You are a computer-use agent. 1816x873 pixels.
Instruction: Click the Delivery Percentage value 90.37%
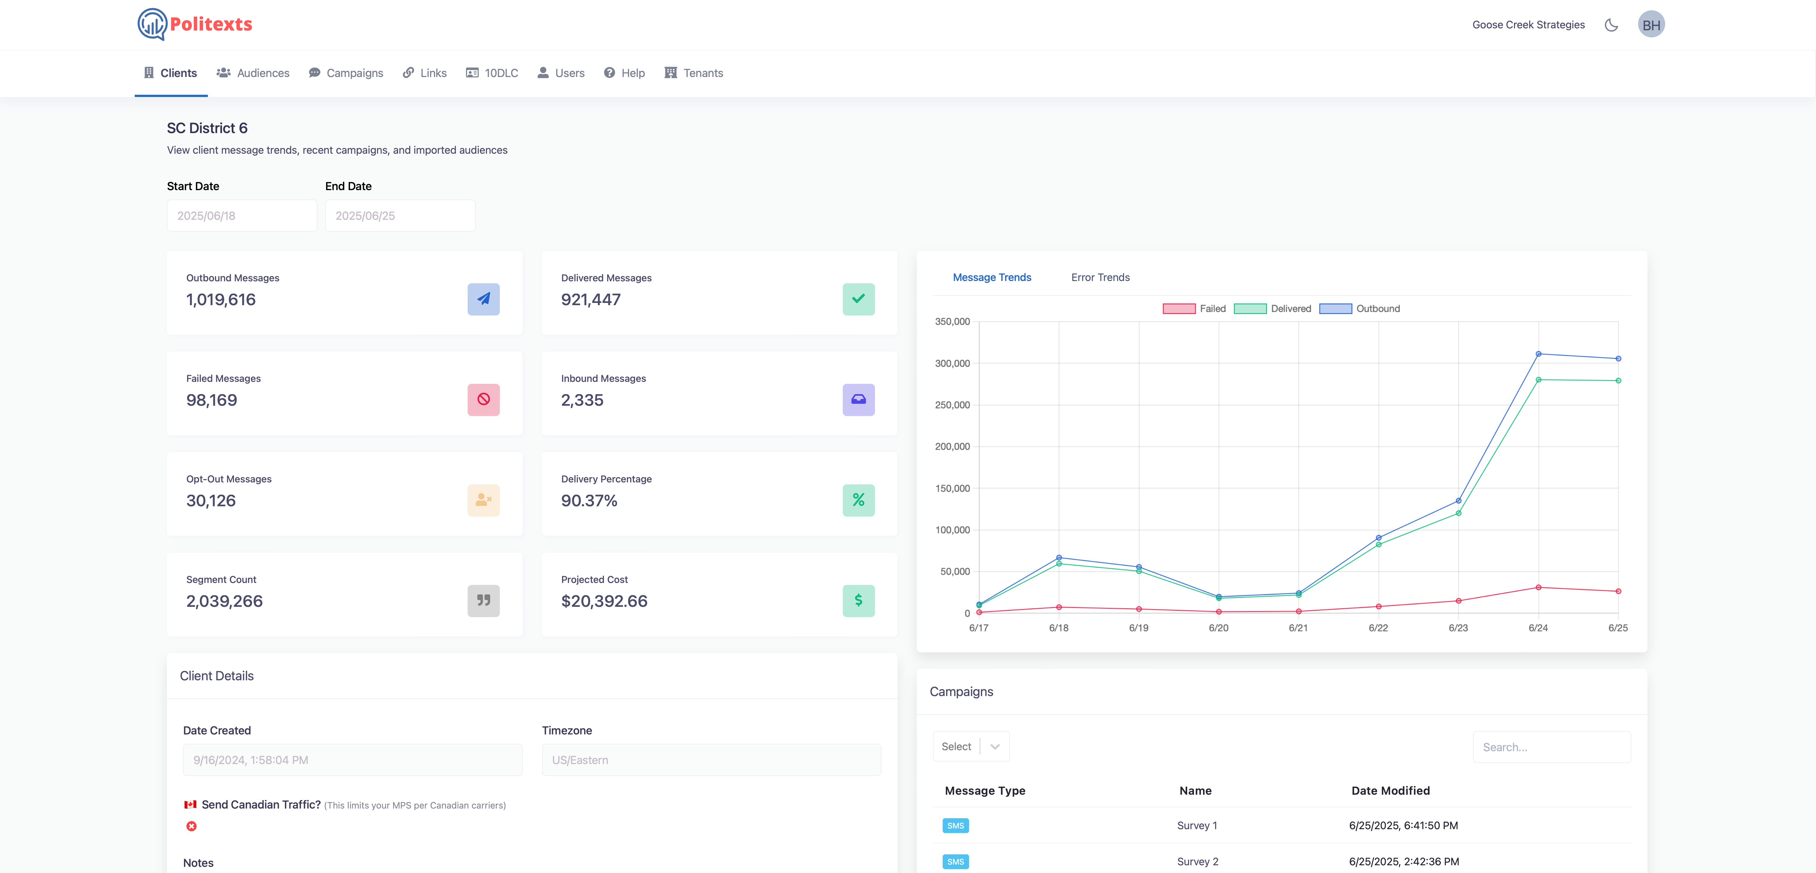pyautogui.click(x=589, y=501)
